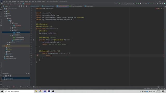Open Project panel options gear
This screenshot has width=166, height=93.
pyautogui.click(x=26, y=6)
